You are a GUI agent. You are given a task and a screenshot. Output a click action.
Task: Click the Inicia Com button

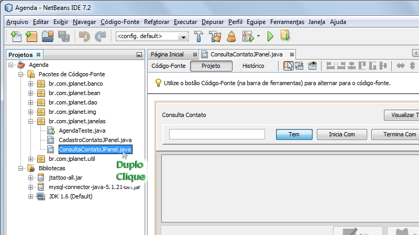pos(342,134)
